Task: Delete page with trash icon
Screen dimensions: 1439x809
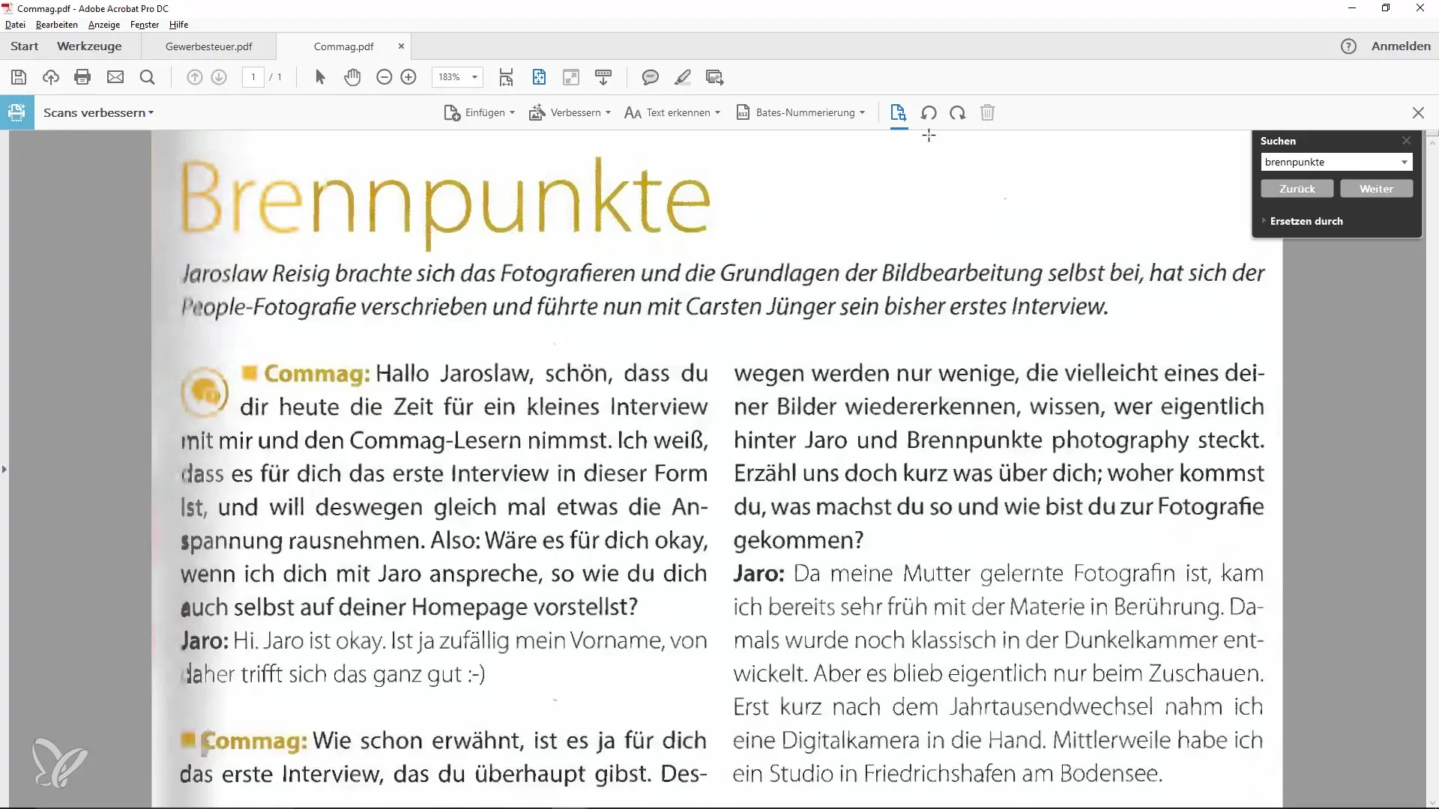Action: [x=988, y=113]
